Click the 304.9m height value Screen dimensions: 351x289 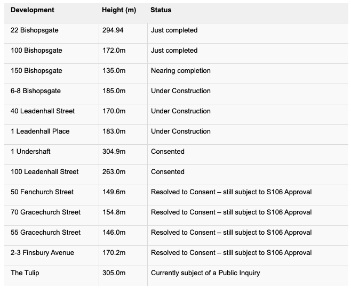[114, 152]
